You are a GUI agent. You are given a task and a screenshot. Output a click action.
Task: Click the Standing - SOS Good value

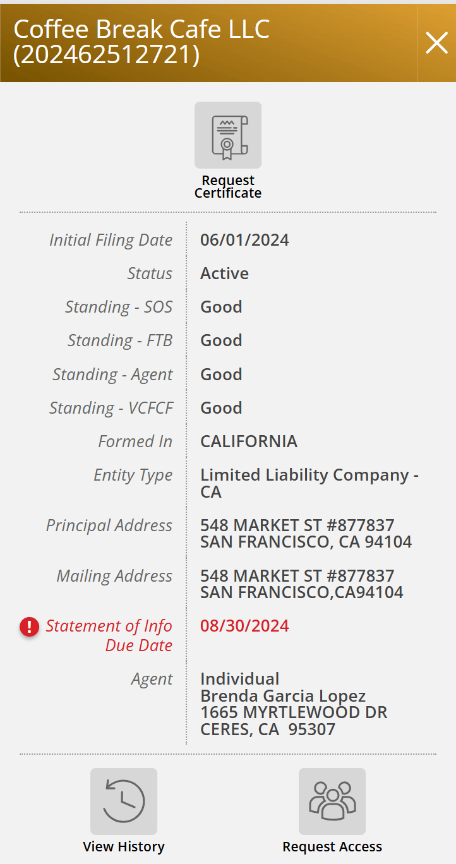click(x=221, y=307)
